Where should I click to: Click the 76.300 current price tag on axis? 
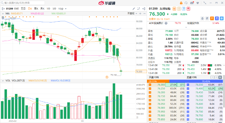pyautogui.click(x=141, y=72)
